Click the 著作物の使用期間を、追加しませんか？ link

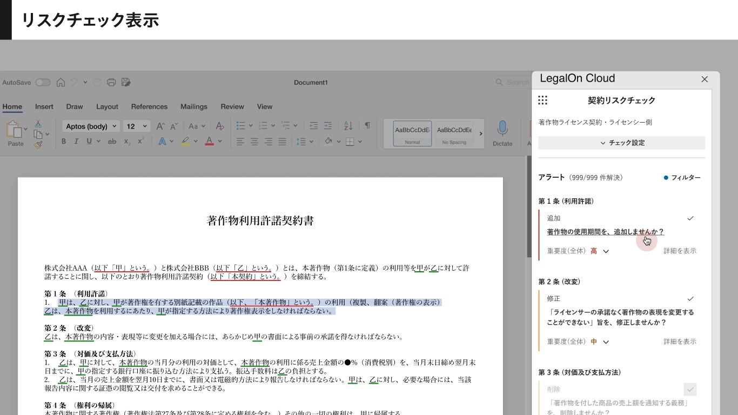pos(606,232)
